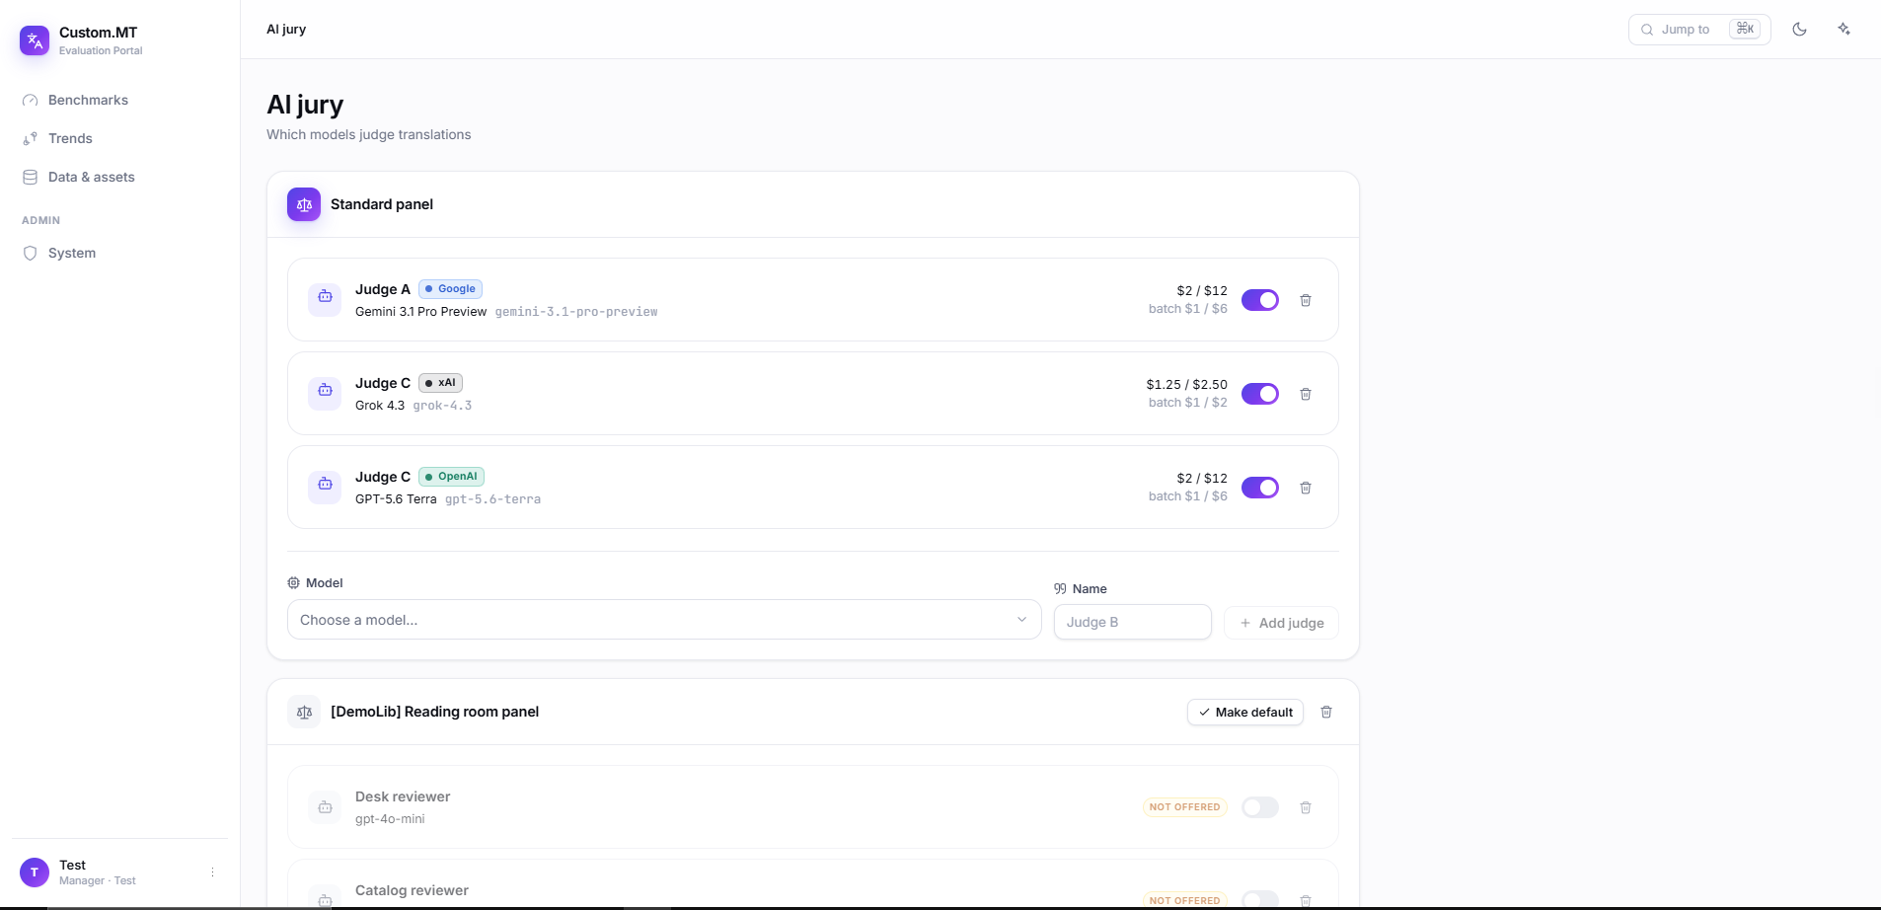Disable the Grok 4.3 judge toggle
The image size is (1881, 910).
click(1260, 394)
